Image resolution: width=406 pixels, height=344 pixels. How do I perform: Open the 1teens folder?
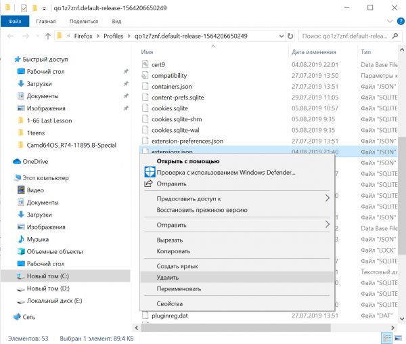coord(35,133)
